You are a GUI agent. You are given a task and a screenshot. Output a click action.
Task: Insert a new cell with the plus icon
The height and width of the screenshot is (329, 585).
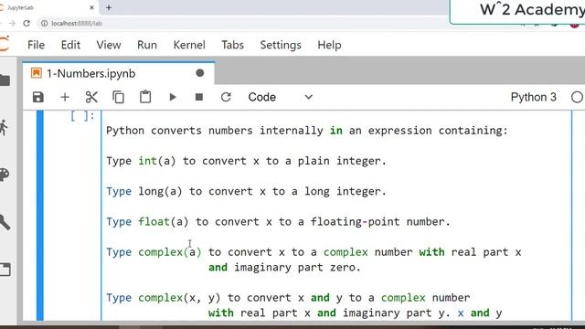point(65,98)
